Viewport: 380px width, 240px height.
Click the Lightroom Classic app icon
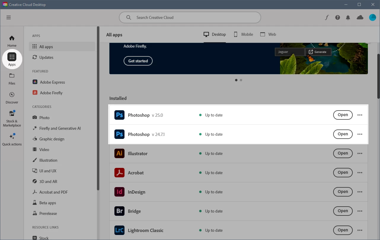point(119,230)
